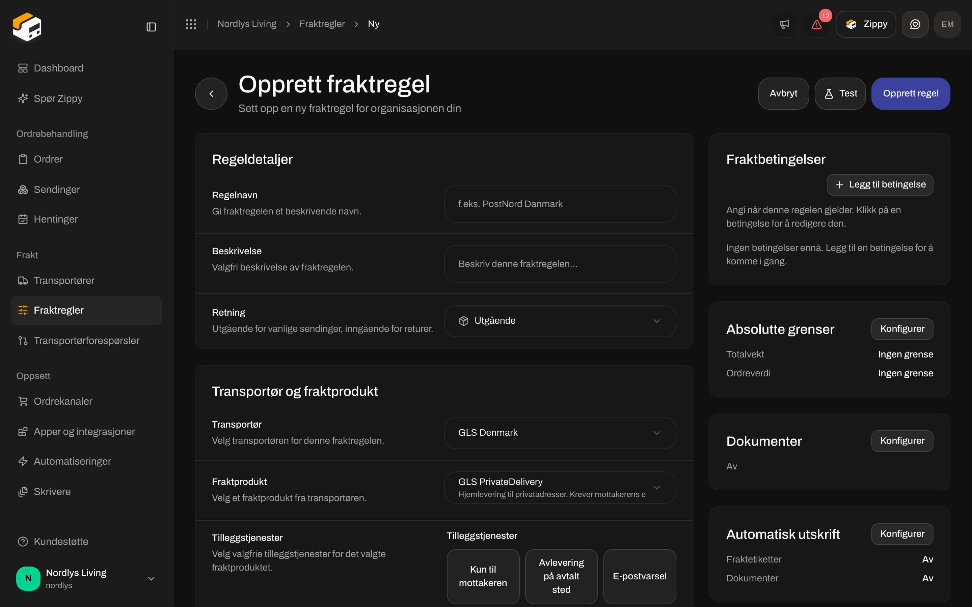Click the Avbryt button

pyautogui.click(x=783, y=93)
